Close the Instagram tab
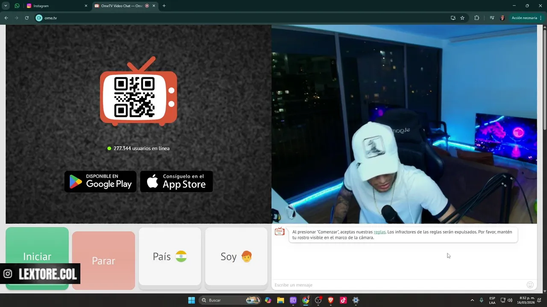This screenshot has width=547, height=307. [x=86, y=6]
